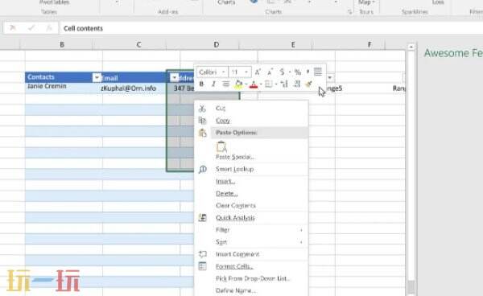Choose Insert Comment menu entry
Image resolution: width=483 pixels, height=296 pixels.
tap(237, 254)
